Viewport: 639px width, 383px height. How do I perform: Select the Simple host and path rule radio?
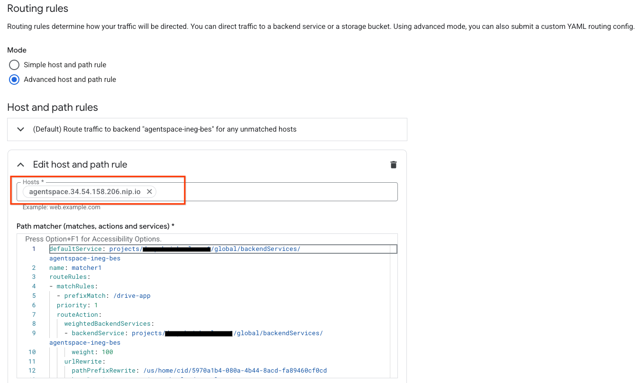pyautogui.click(x=14, y=65)
